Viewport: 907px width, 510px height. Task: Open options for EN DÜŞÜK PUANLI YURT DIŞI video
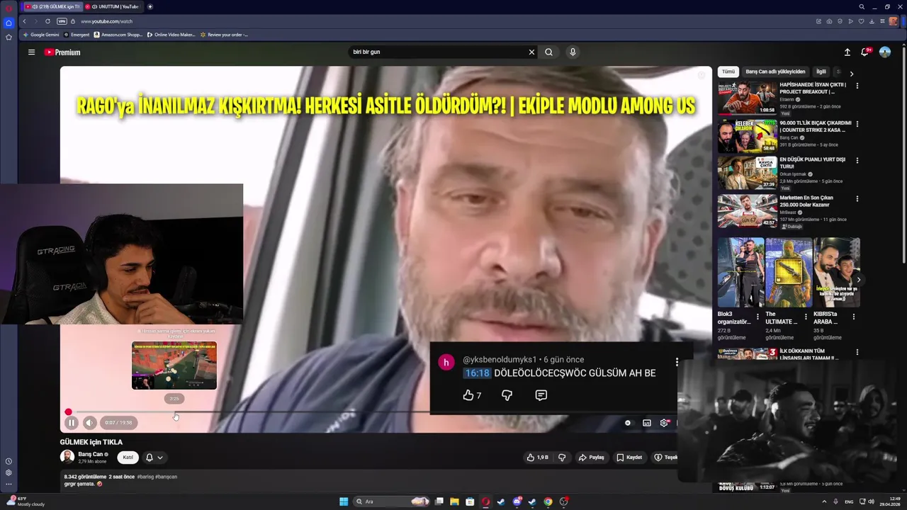[857, 161]
